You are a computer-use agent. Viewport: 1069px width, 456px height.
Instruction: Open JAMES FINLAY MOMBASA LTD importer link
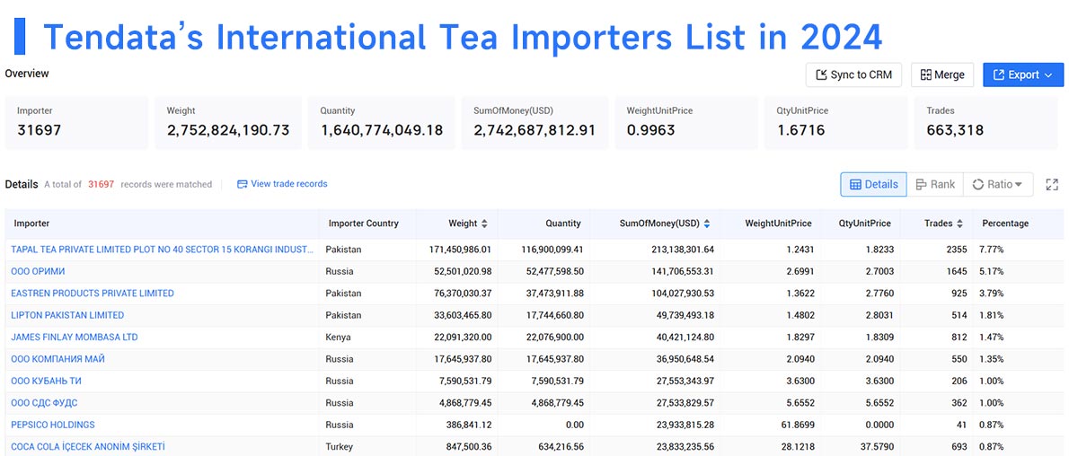tap(75, 337)
